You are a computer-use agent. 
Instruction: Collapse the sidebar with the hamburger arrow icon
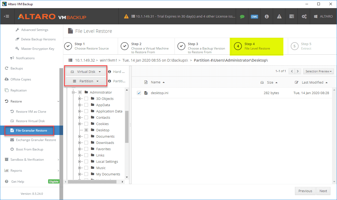click(7, 16)
